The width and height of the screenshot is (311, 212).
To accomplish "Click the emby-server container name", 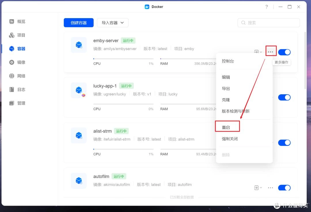I will [x=106, y=41].
